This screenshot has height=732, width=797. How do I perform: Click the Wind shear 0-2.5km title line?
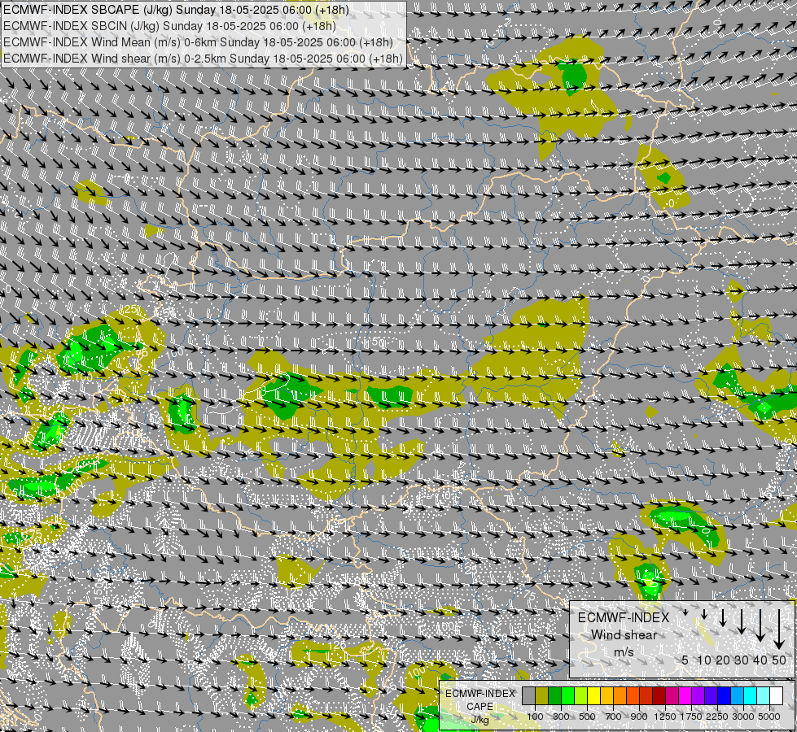click(203, 59)
